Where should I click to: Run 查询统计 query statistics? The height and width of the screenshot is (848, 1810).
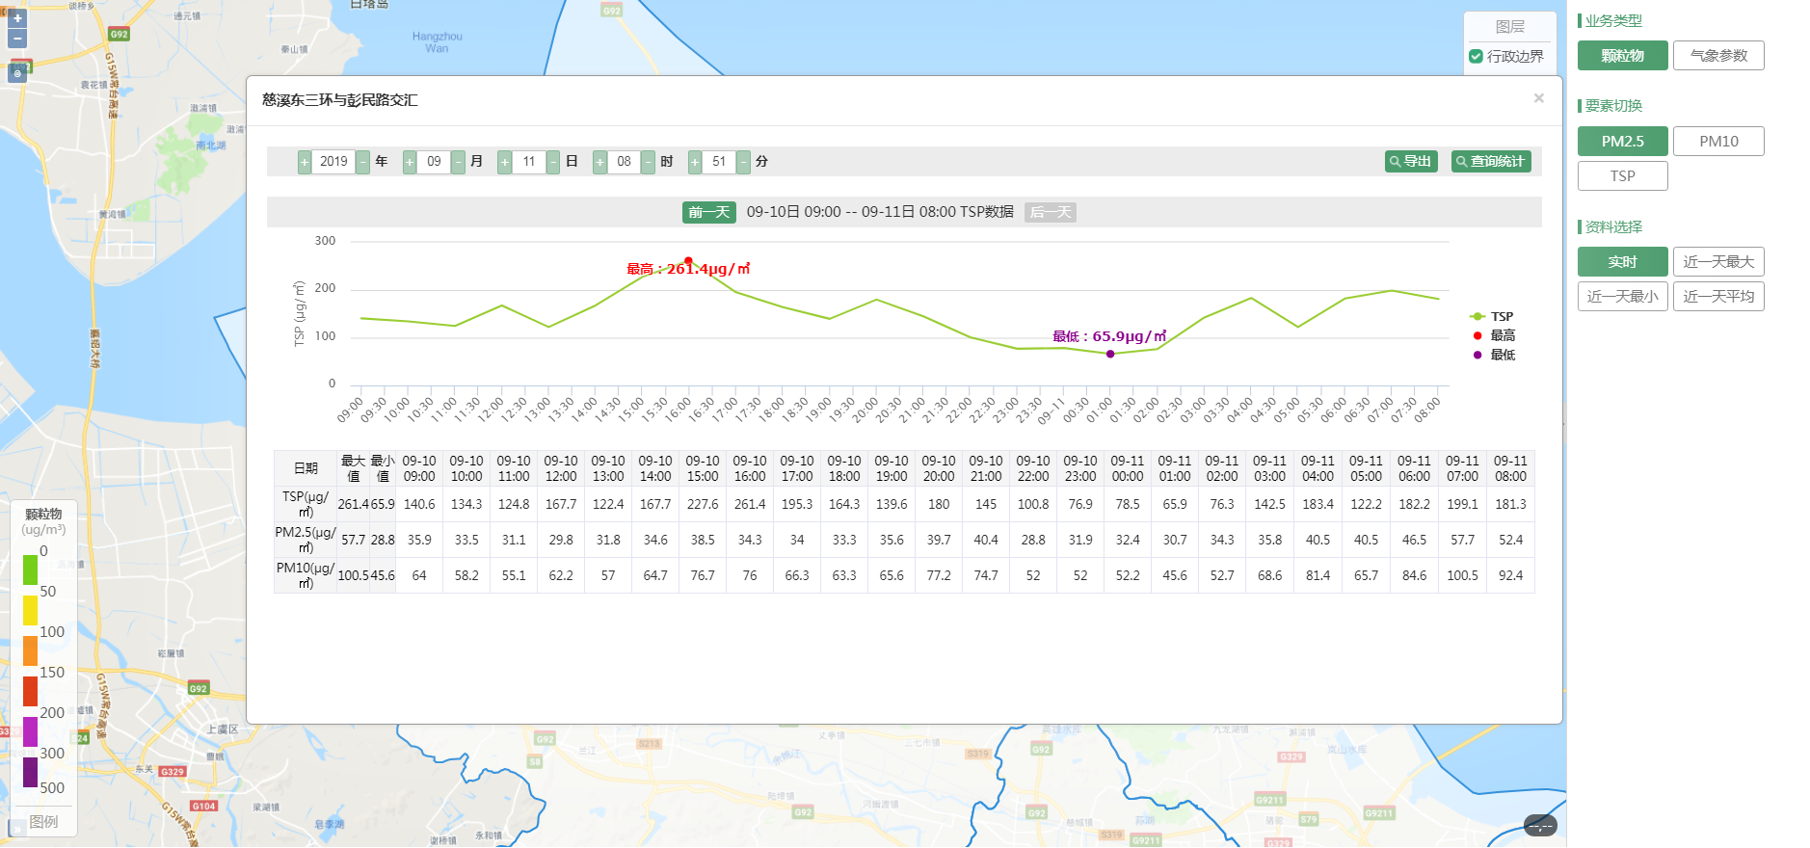tap(1491, 162)
